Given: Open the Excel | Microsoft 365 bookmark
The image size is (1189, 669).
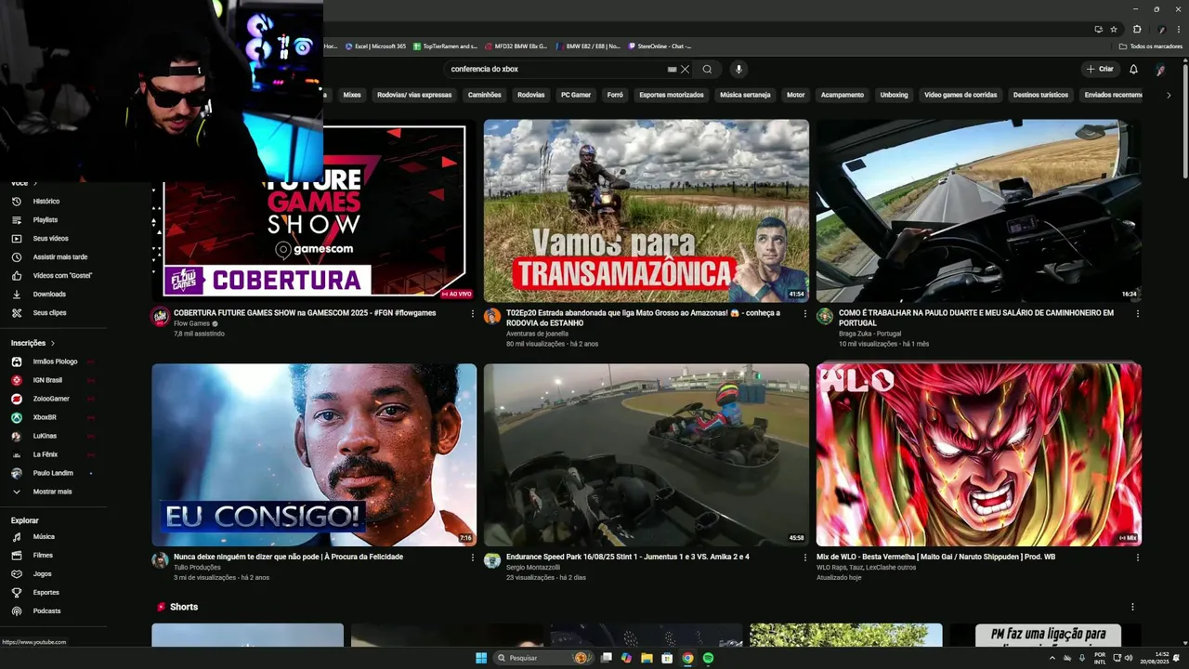Looking at the screenshot, I should pos(375,46).
